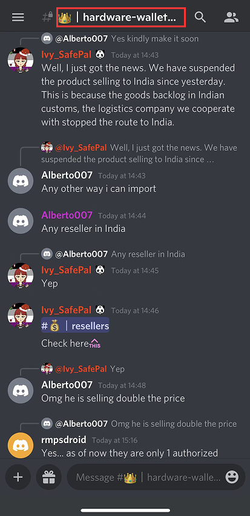Image resolution: width=250 pixels, height=516 pixels.
Task: Tap the Ivy_SafePal username at 14:43
Action: (x=66, y=54)
